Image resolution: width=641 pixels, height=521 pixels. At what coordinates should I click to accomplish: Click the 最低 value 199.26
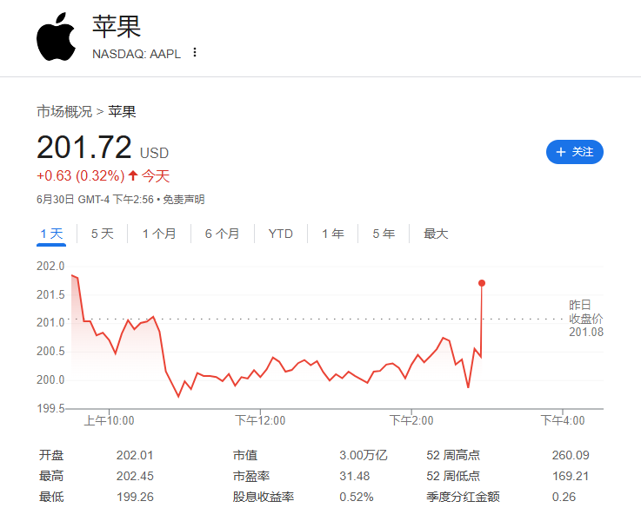click(135, 497)
